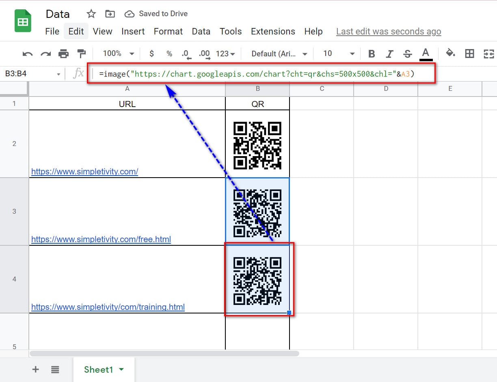Expand the name box range dropdown arrow

click(58, 74)
